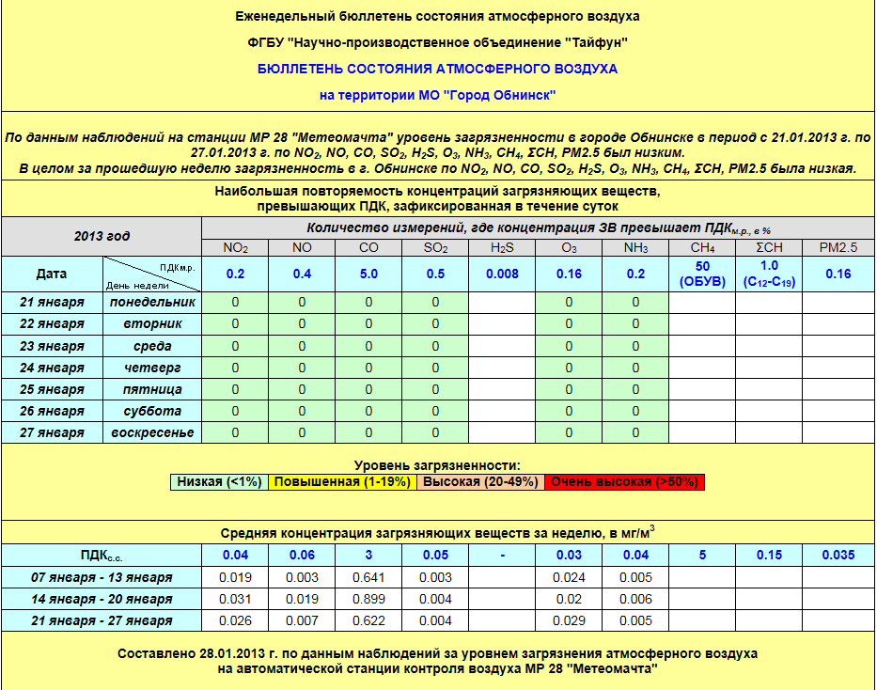Click the среда weekday cell

(152, 346)
